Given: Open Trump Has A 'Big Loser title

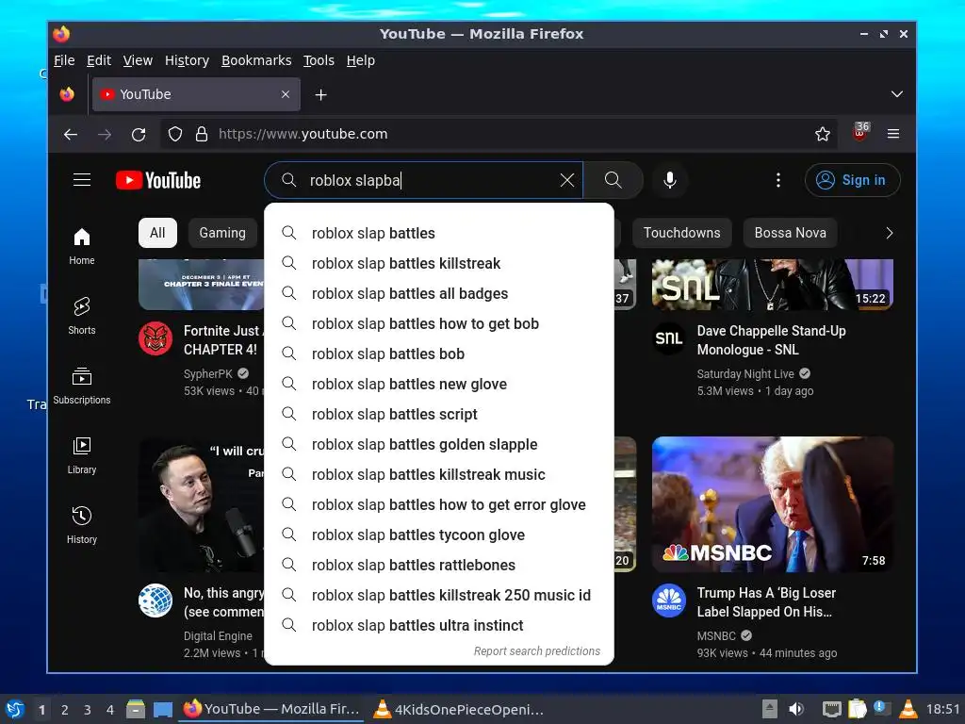Looking at the screenshot, I should (x=766, y=602).
